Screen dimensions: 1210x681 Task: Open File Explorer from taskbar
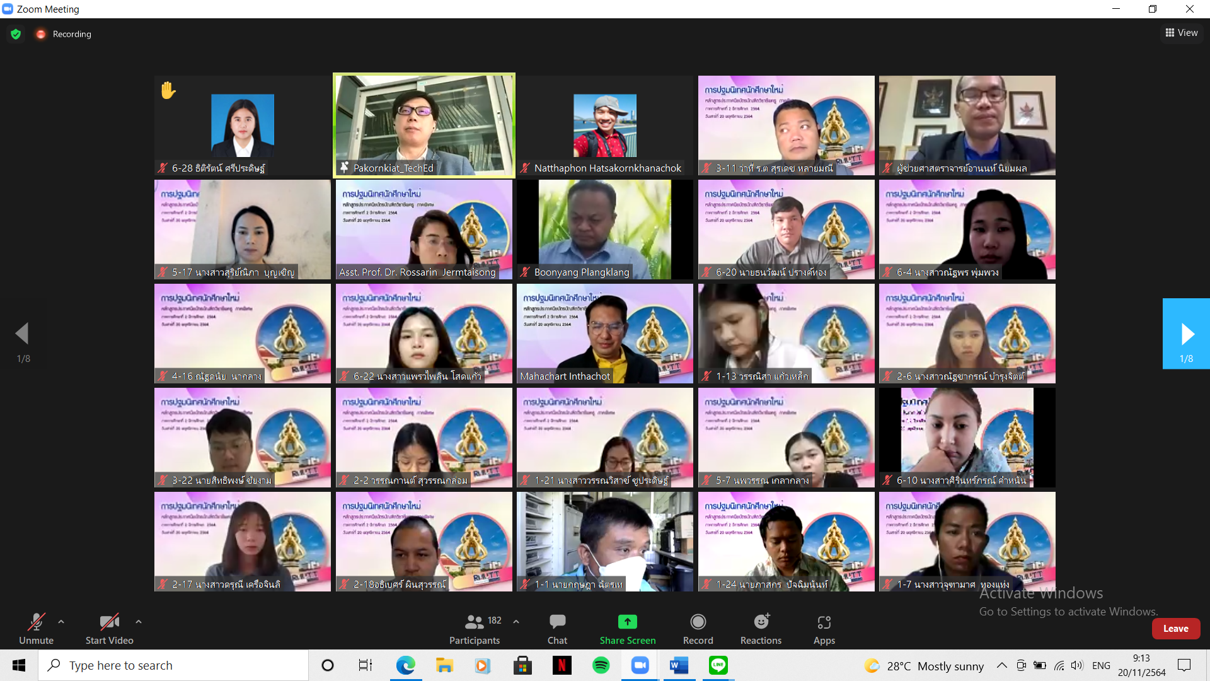[444, 665]
